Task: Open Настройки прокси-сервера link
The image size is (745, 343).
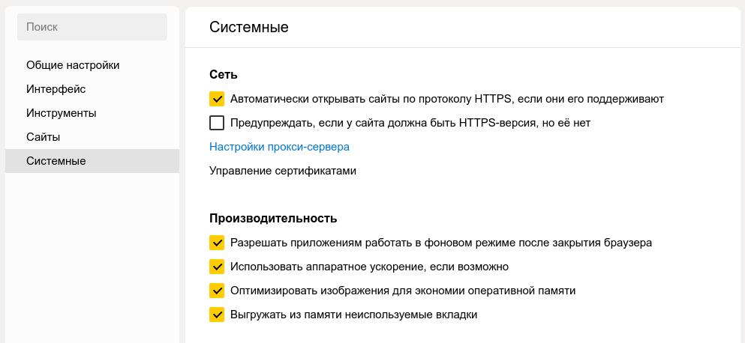Action: [x=279, y=147]
